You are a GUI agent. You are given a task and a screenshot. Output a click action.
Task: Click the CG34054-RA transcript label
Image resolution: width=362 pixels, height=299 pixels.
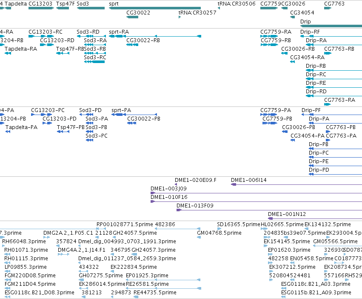307,57
